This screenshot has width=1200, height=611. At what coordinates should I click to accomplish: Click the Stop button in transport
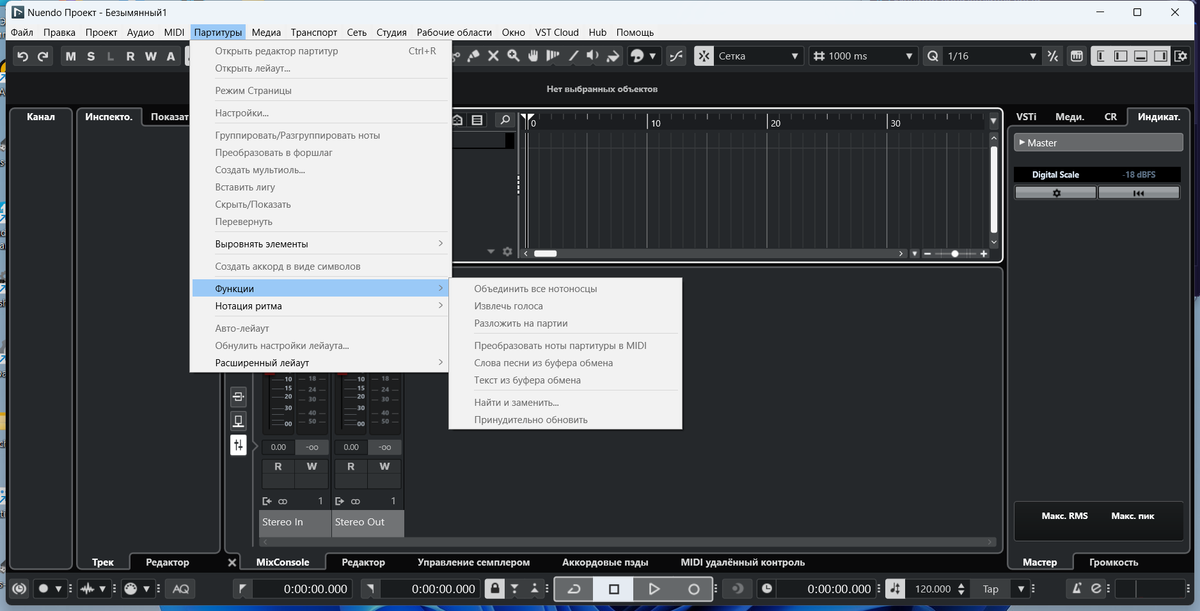tap(613, 589)
